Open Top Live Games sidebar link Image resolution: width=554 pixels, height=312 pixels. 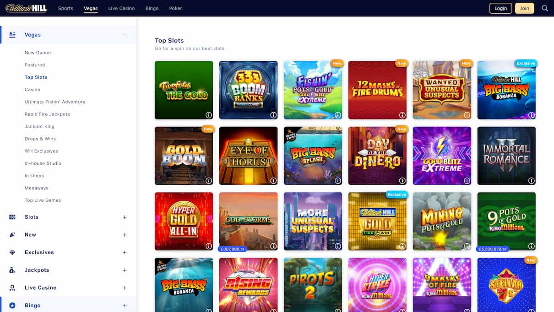click(x=43, y=200)
